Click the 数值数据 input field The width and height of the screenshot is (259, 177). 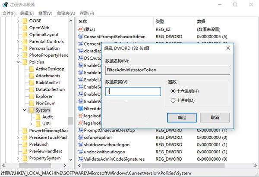click(133, 92)
